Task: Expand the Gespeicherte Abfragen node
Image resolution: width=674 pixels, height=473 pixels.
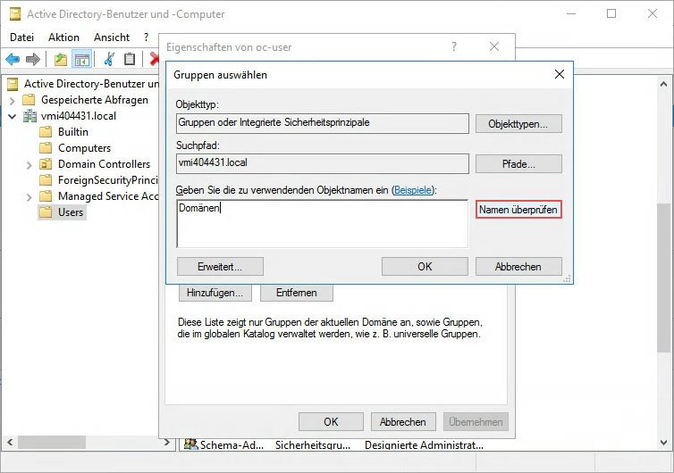Action: (x=13, y=100)
